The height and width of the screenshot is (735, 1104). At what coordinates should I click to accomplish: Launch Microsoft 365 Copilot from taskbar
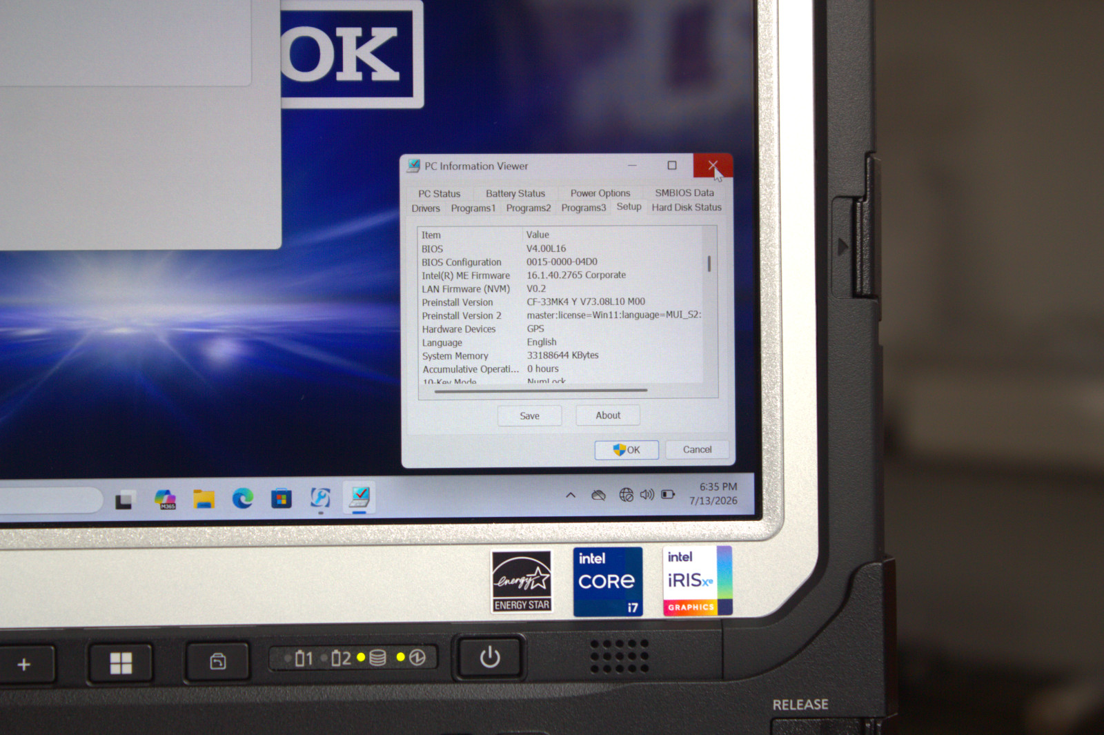click(x=165, y=499)
